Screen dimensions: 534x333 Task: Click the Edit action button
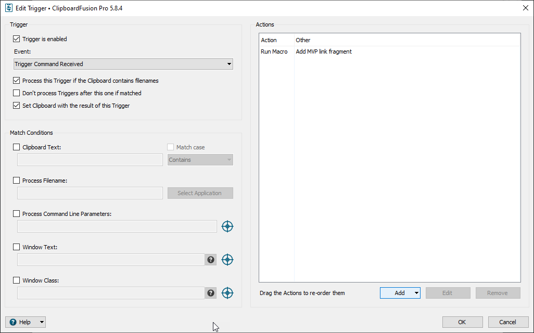(448, 293)
